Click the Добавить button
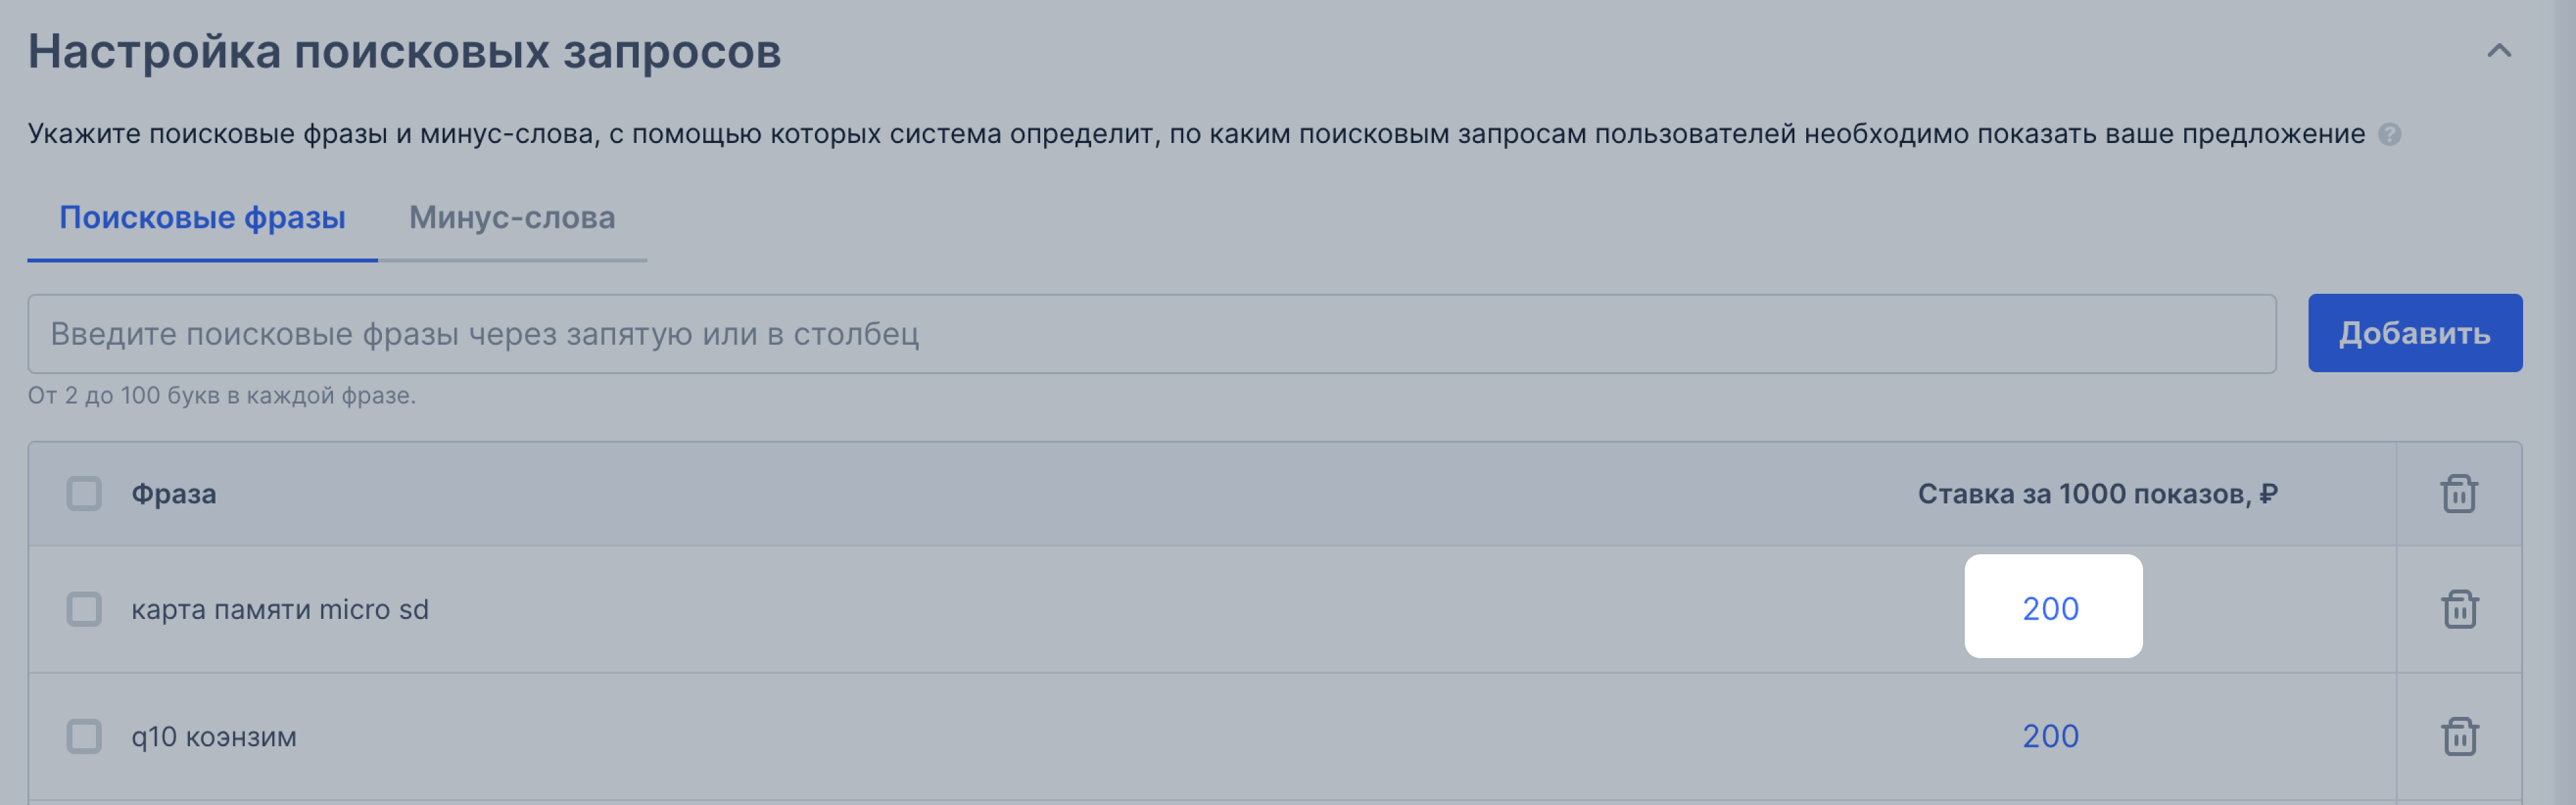Viewport: 2576px width, 805px height. click(x=2414, y=333)
